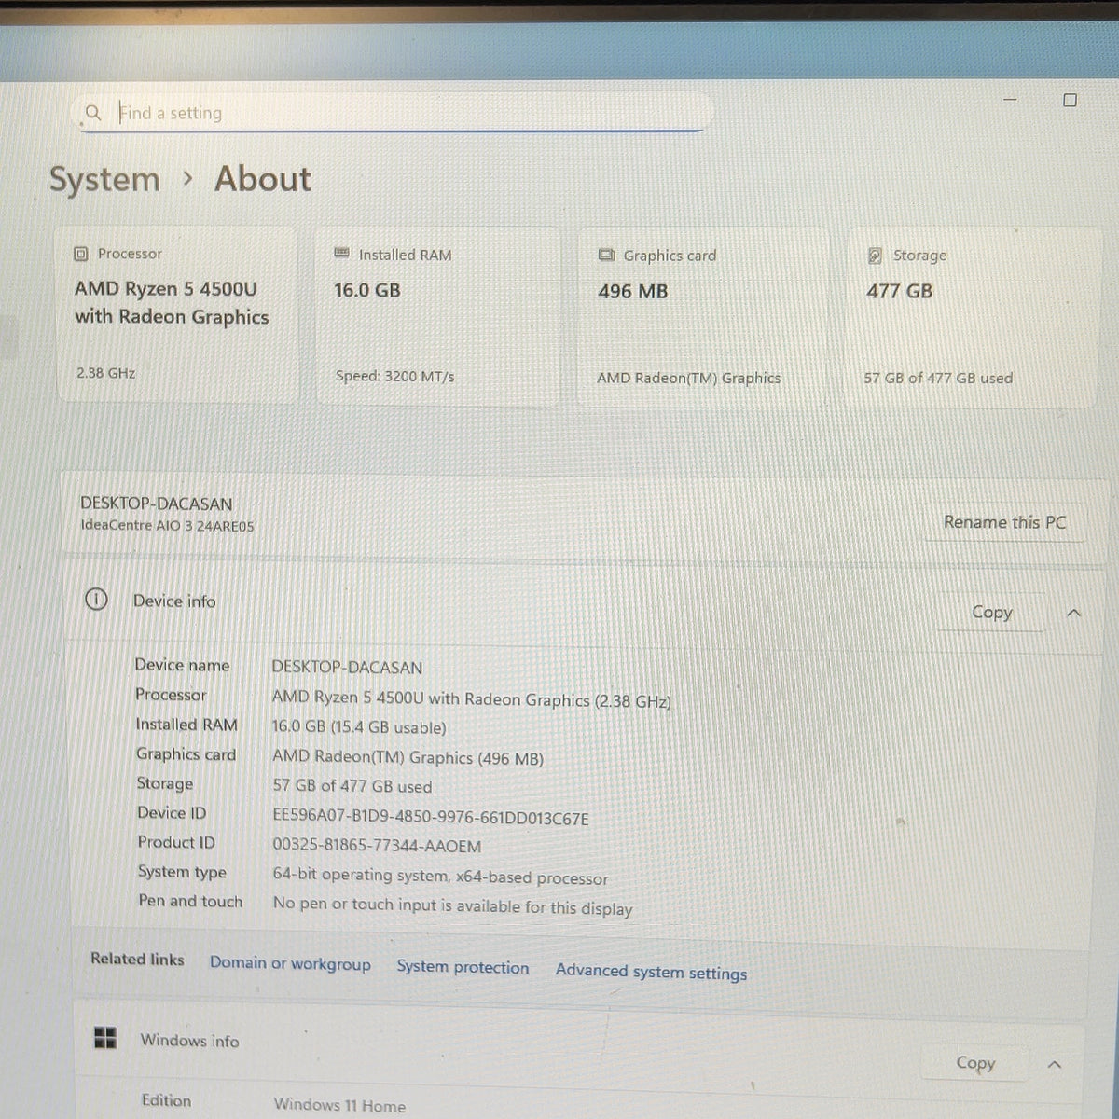Collapse the Windows info section
The width and height of the screenshot is (1119, 1119).
[1055, 1064]
